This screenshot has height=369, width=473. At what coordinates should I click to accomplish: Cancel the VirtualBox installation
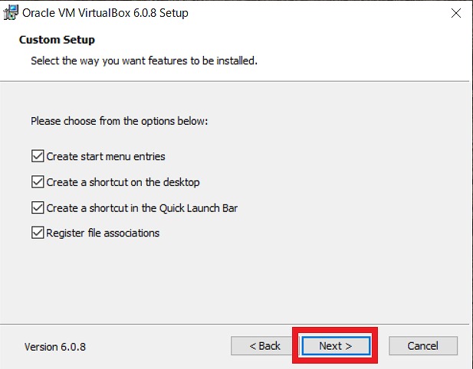click(x=423, y=346)
